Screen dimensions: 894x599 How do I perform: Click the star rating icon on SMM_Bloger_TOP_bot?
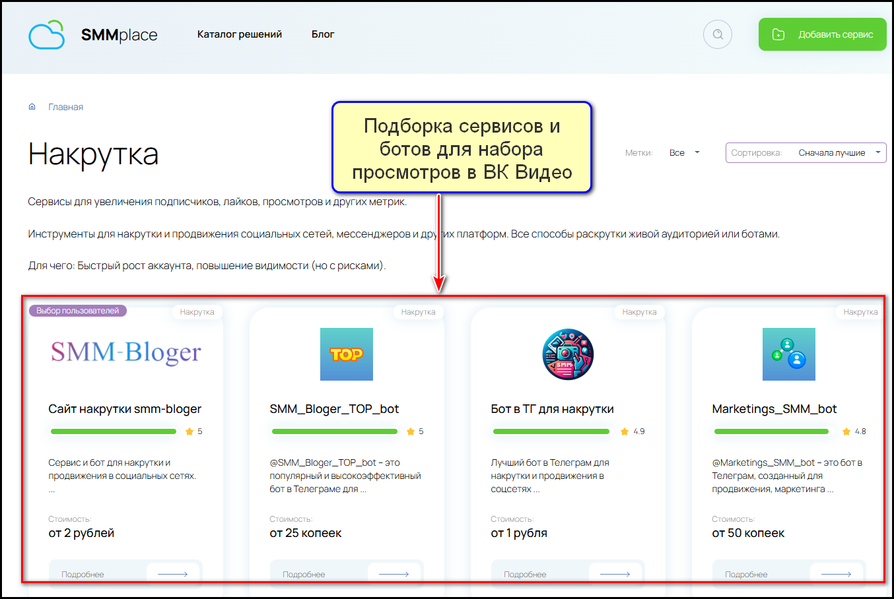coord(411,431)
